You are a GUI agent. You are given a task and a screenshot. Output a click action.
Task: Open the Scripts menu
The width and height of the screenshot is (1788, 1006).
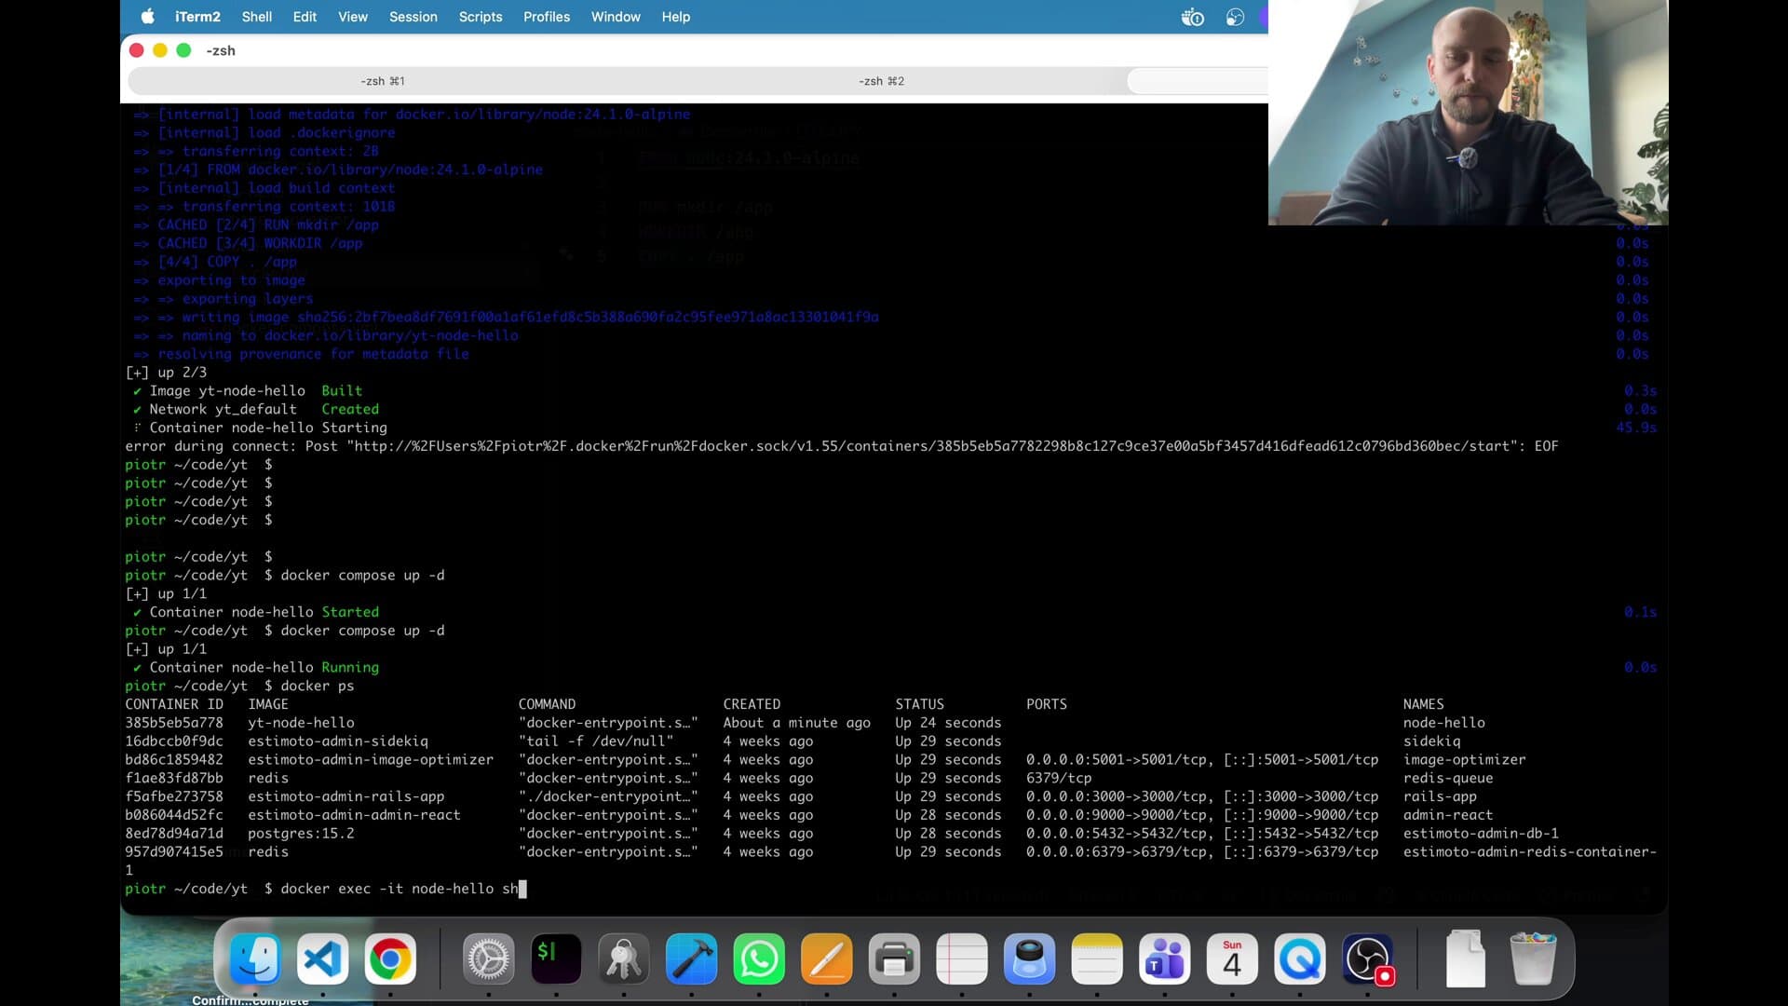pos(481,17)
